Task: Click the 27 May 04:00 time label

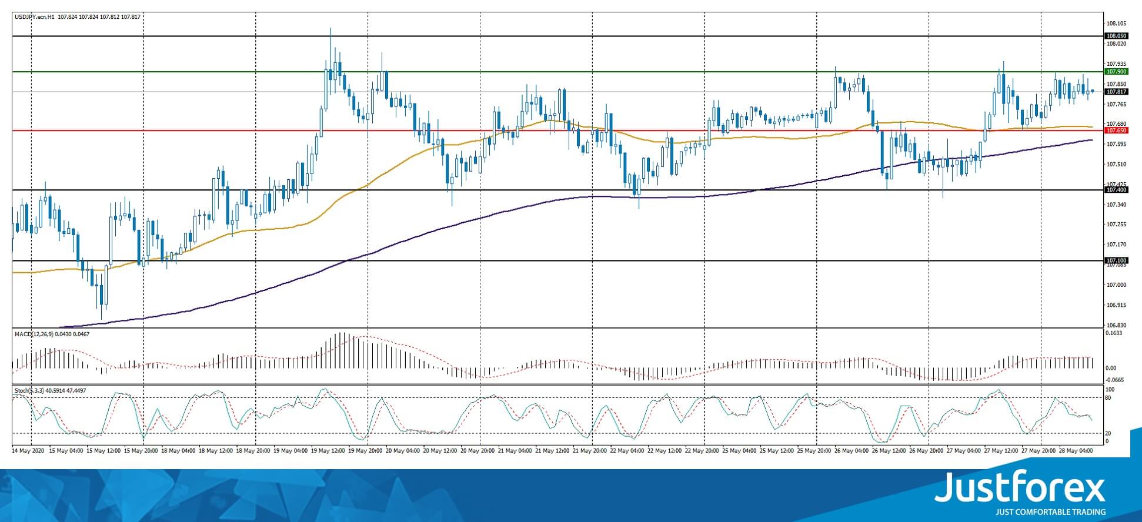Action: tap(964, 450)
